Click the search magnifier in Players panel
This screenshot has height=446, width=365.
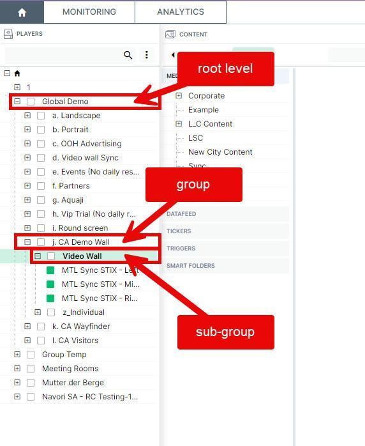point(128,55)
